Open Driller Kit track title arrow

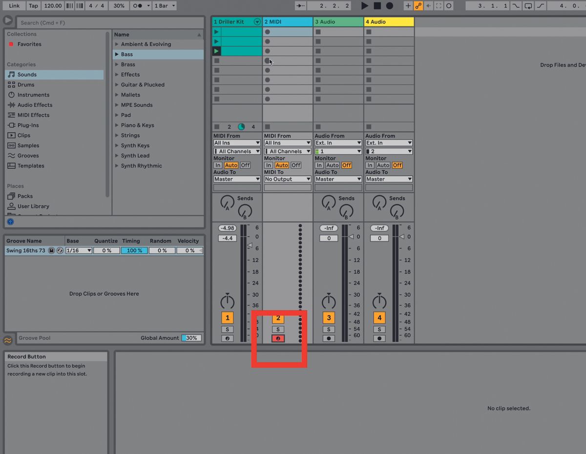click(x=257, y=22)
